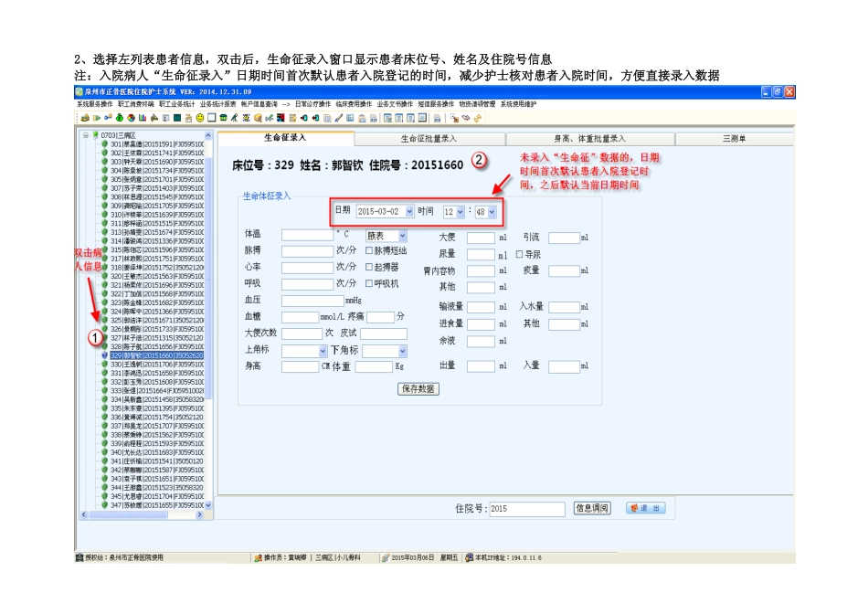This screenshot has height=614, width=868.
Task: Click the 皮试 input field
Action: [384, 333]
